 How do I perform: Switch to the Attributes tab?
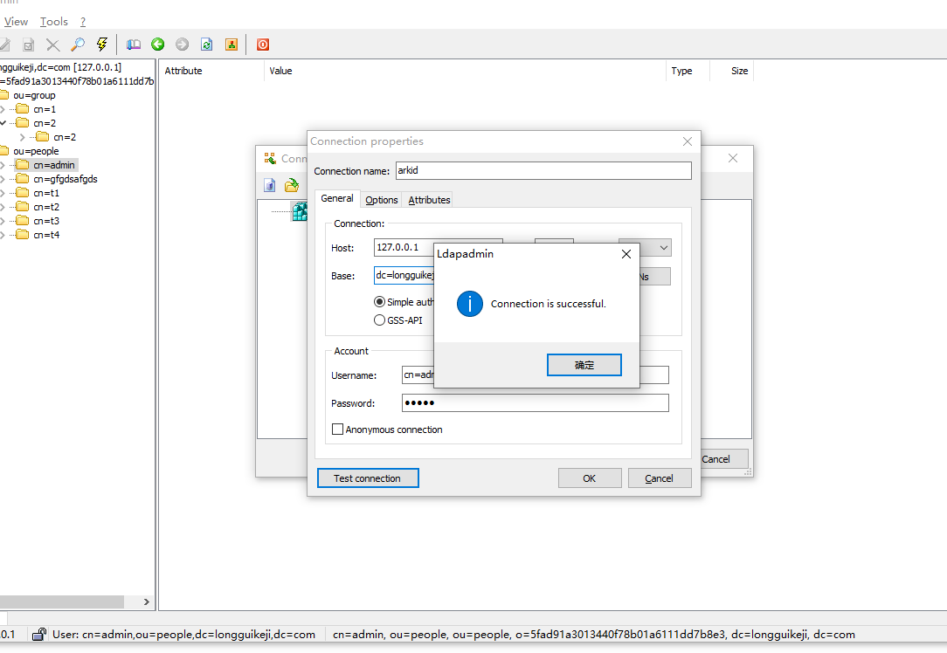(x=430, y=200)
